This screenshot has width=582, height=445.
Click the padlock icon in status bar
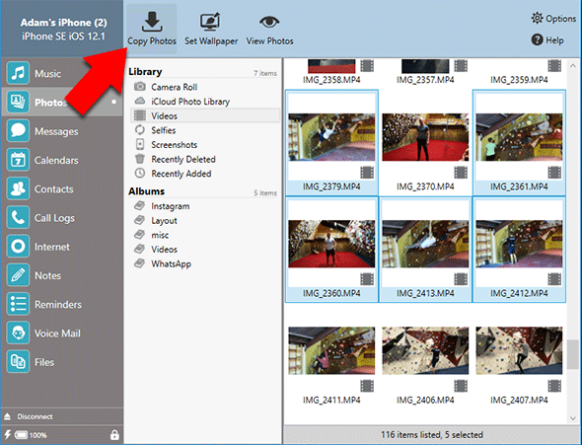tap(114, 434)
